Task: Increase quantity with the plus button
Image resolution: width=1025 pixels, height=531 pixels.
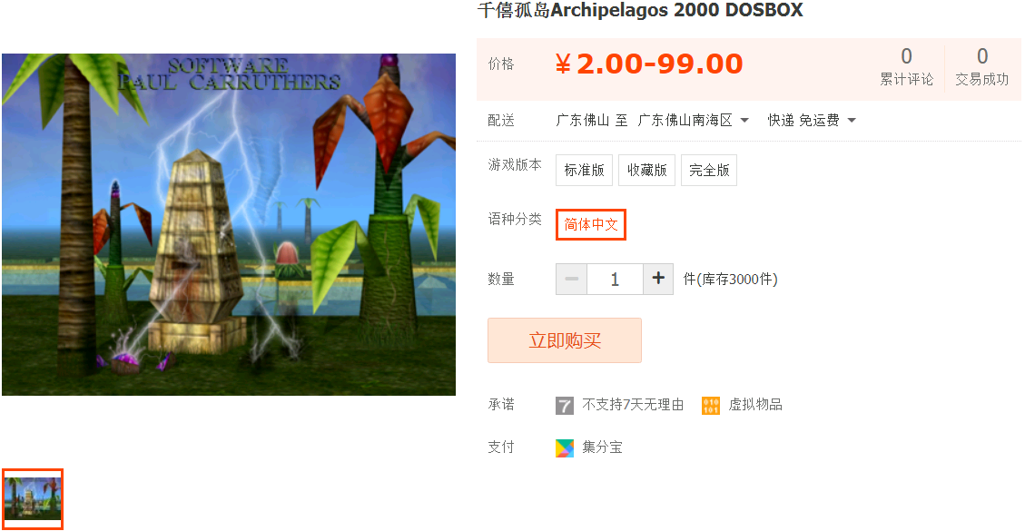Action: pos(658,280)
